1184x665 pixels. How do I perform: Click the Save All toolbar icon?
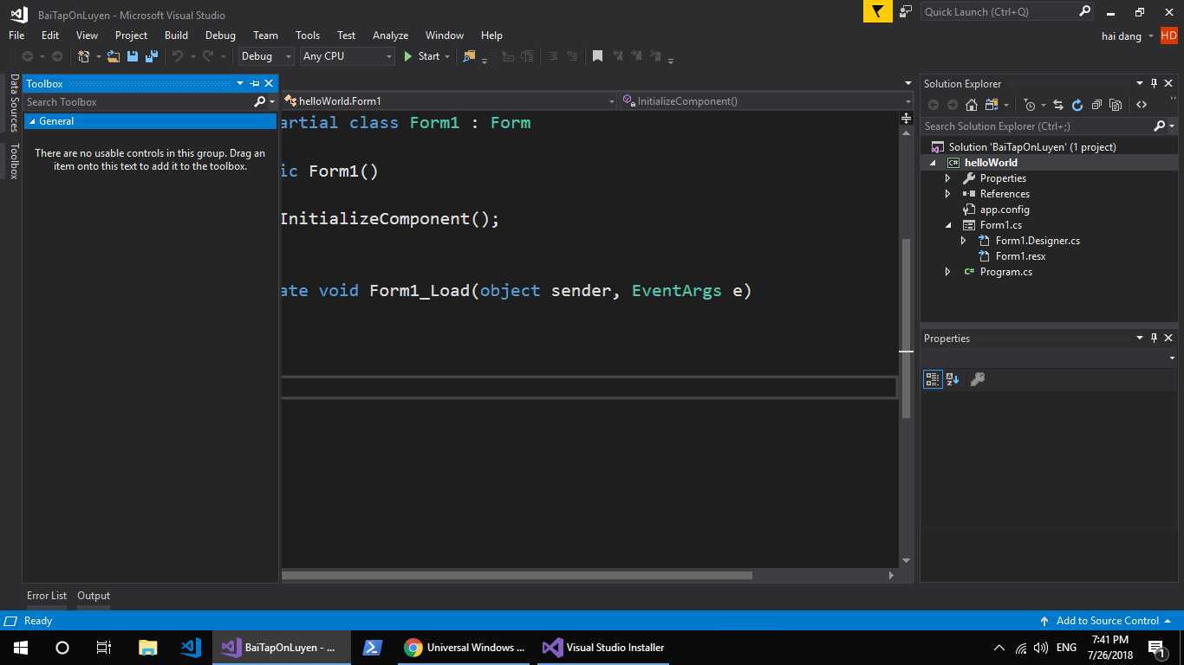152,56
